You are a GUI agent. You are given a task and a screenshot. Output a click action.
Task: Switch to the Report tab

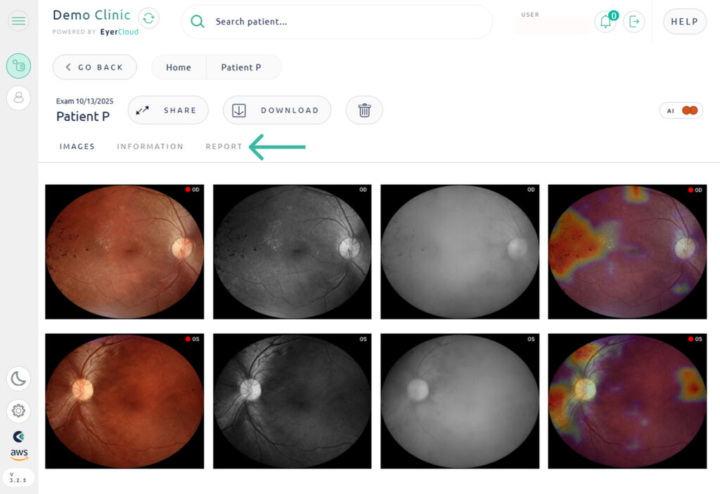tap(224, 147)
